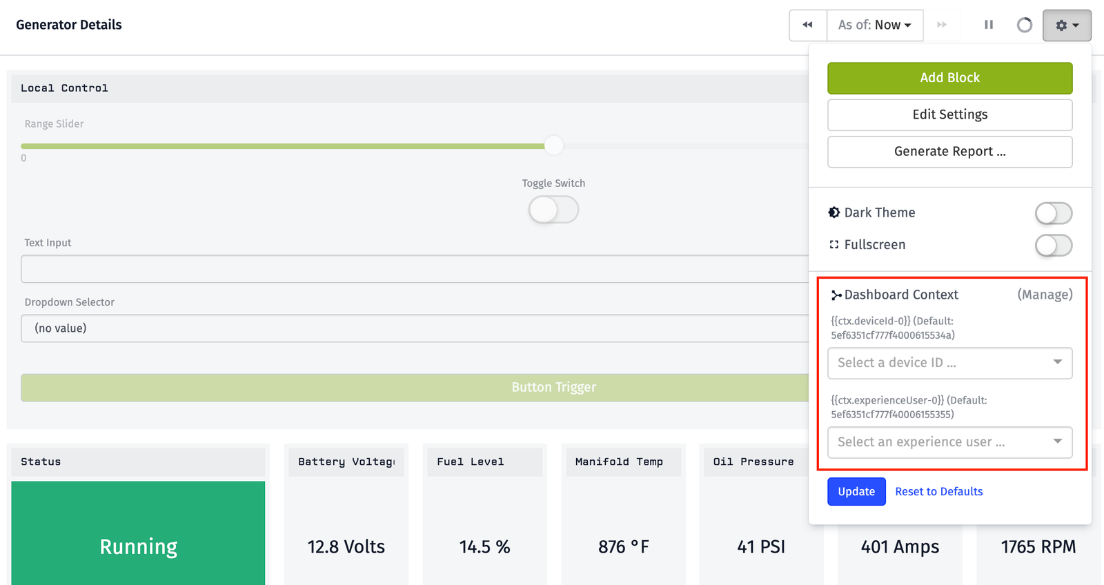Click the Range Slider handle

click(x=553, y=146)
